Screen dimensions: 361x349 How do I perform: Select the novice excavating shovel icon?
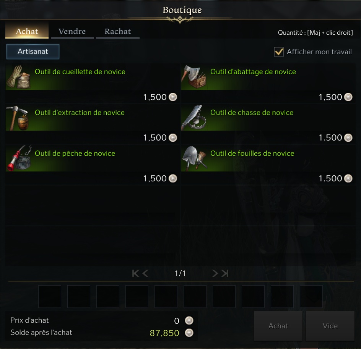pos(194,158)
